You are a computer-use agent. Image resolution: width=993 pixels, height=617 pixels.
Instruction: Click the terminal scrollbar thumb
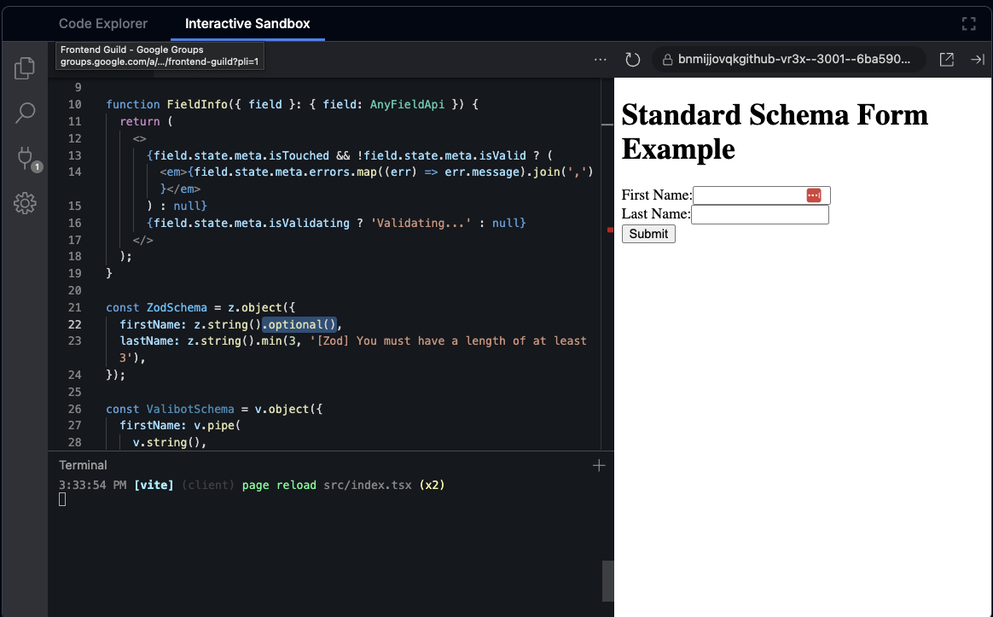607,581
